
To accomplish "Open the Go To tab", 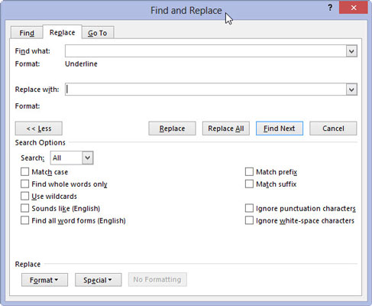I will click(x=98, y=33).
